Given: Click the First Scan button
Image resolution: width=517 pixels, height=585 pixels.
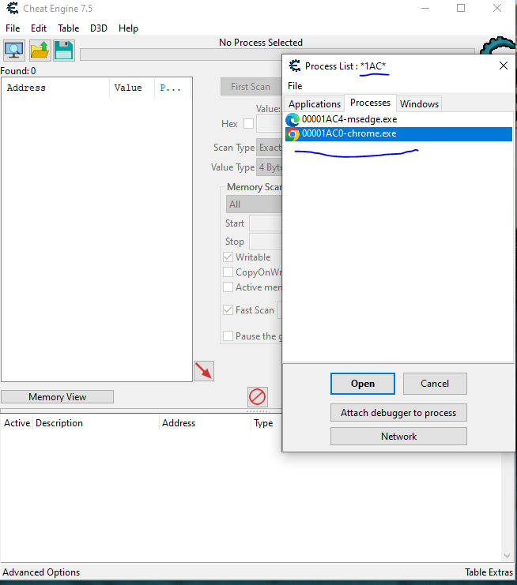Looking at the screenshot, I should [x=251, y=87].
